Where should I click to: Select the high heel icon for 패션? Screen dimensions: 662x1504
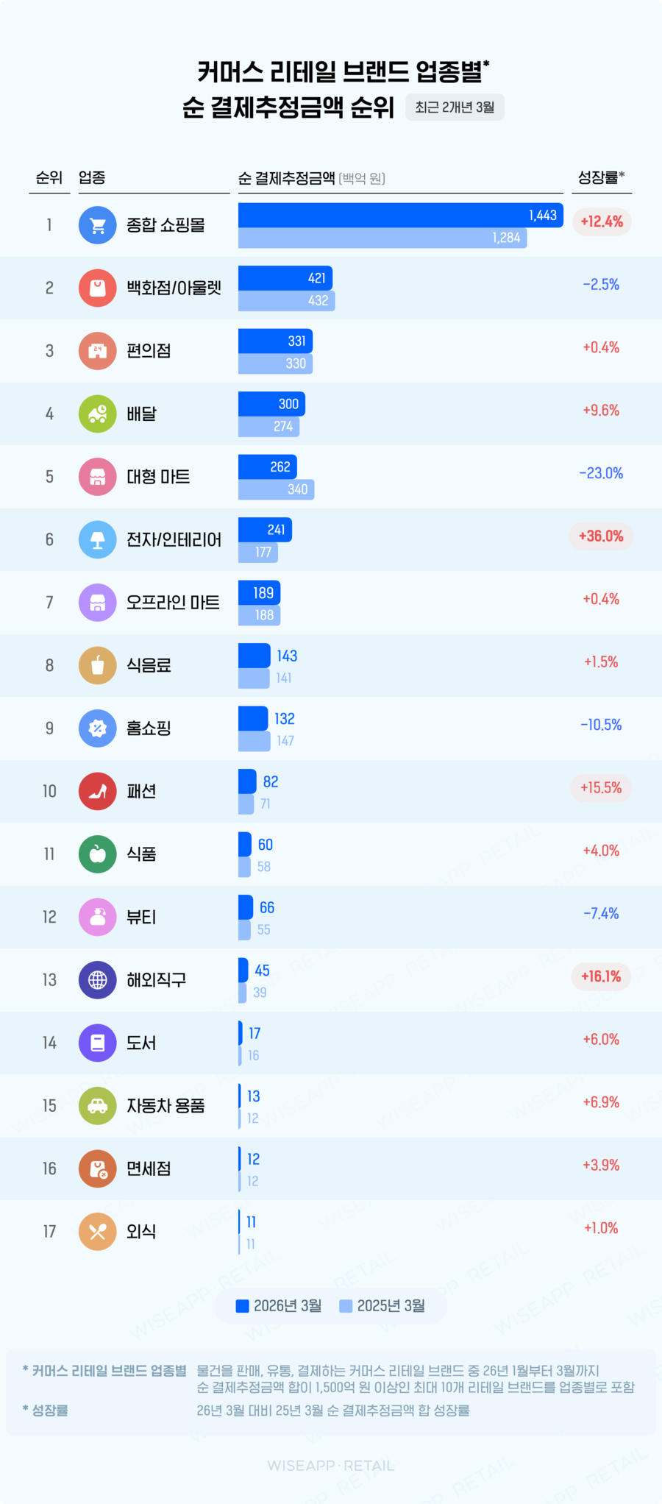point(97,791)
